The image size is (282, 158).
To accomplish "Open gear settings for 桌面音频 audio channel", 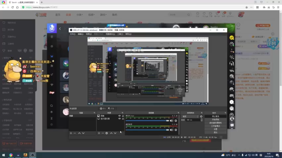I will point(176,130).
